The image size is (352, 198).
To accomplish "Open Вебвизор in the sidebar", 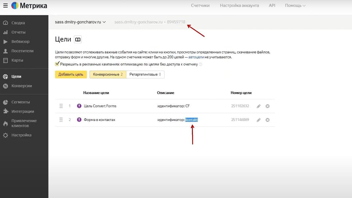I will pos(20,42).
